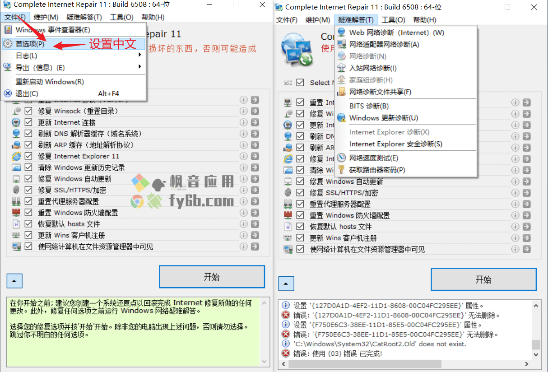Uncheck 修复 Winsock in left window

28,111
